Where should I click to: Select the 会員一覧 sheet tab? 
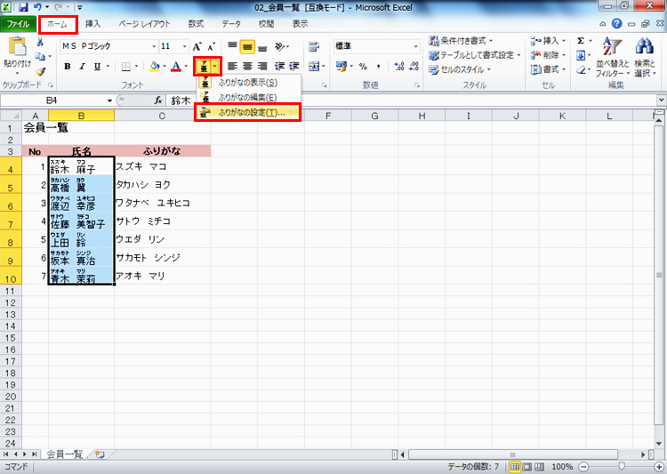coord(65,454)
